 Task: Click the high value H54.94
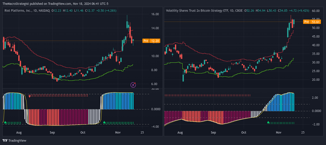[261, 11]
